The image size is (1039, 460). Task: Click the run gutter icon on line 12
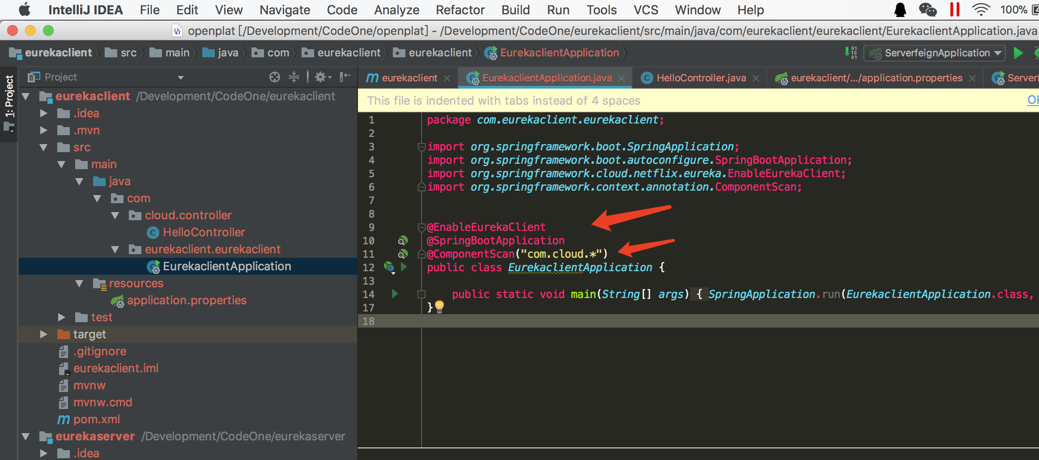(x=404, y=267)
